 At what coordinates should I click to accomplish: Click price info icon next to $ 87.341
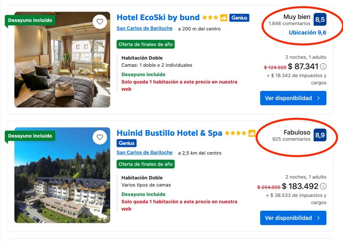(x=323, y=66)
